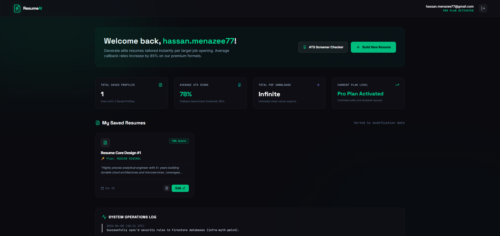
Task: Click the calendar icon next to Jun 10
Action: [102, 188]
